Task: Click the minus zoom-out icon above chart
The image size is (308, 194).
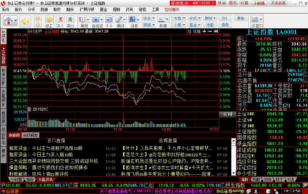Action: (x=210, y=31)
